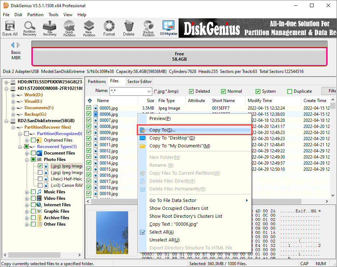Expand the Video Files node
Viewport: 337px width, 267px height.
pyautogui.click(x=27, y=199)
